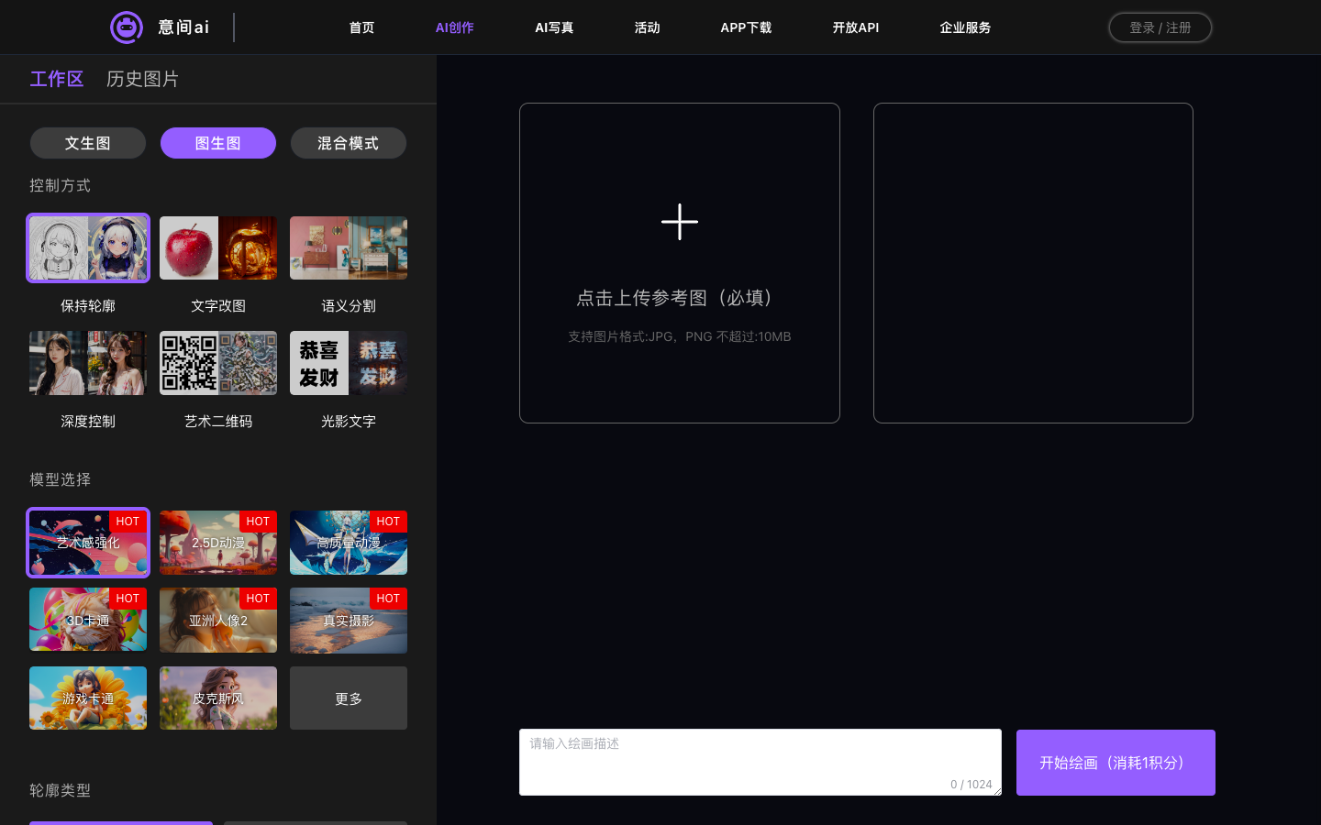Click the 开始绘画（消耗1积分）button
The image size is (1321, 825).
[x=1116, y=762]
